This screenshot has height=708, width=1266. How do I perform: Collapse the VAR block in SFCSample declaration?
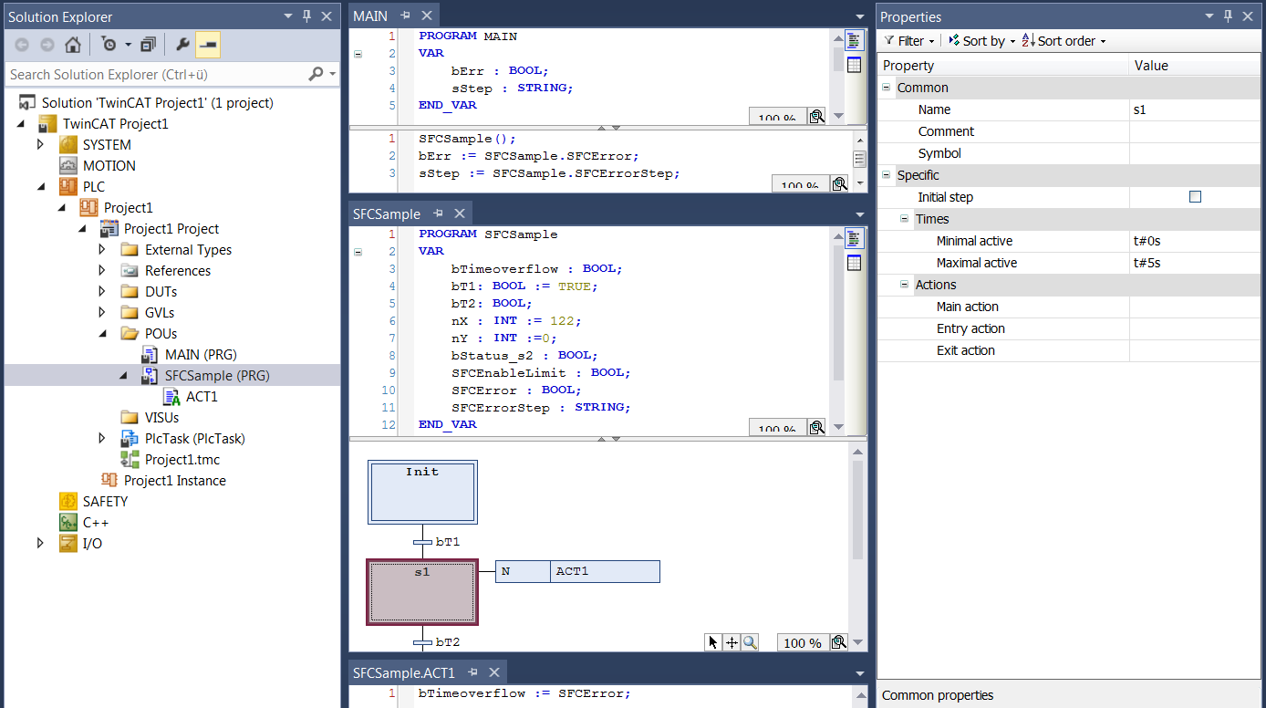(358, 252)
